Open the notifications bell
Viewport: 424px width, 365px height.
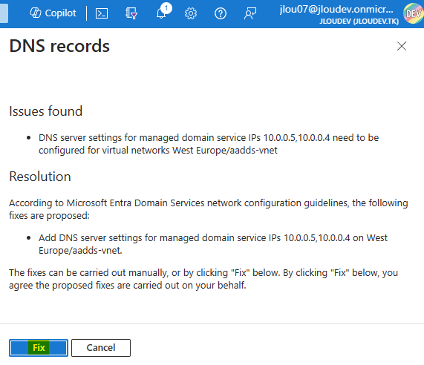pos(161,13)
